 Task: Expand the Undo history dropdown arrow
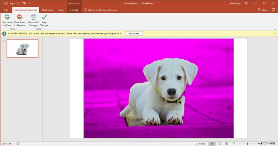click(15, 3)
